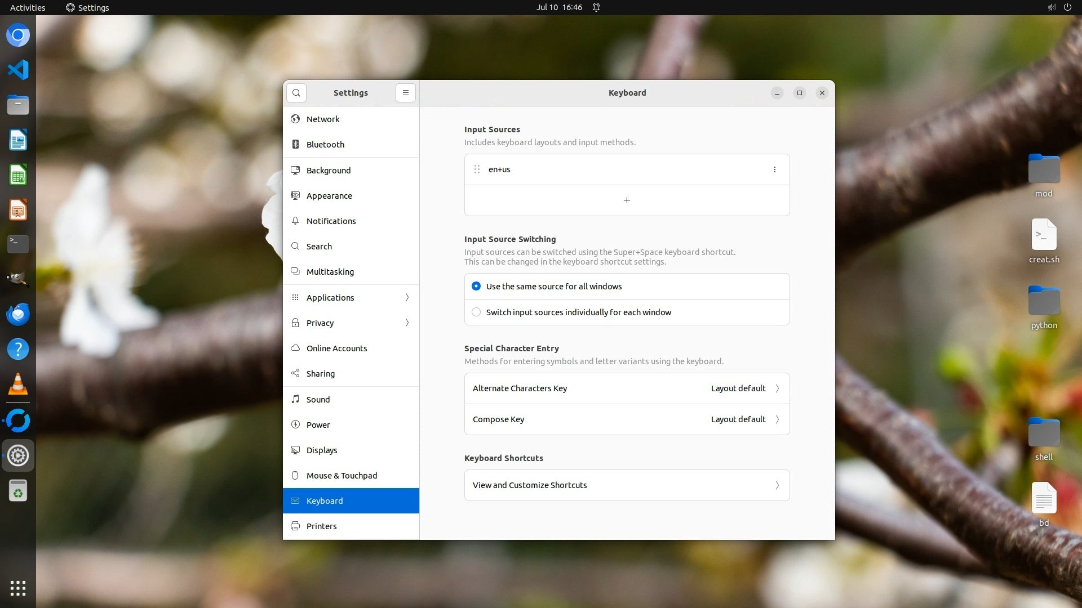Open Thunderbird mail from the dock

18,314
